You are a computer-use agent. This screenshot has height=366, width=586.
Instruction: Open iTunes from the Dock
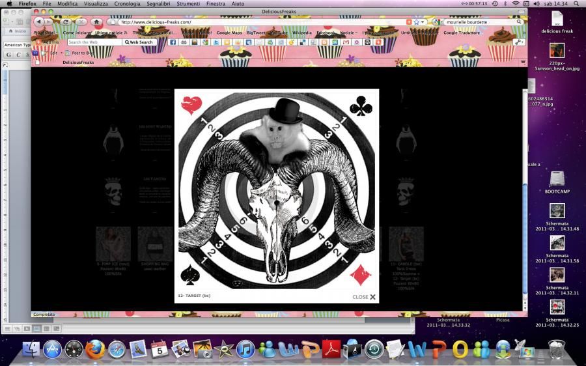245,350
